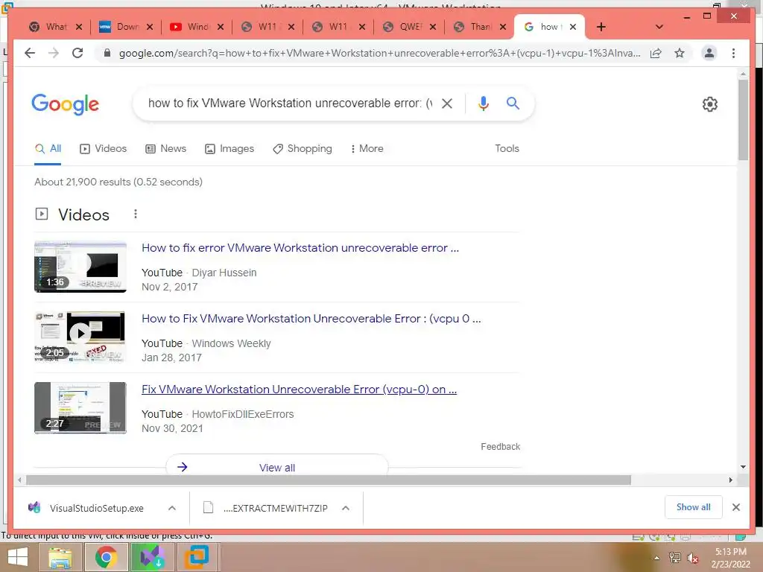Image resolution: width=763 pixels, height=572 pixels.
Task: Expand EXTRACTMEWITH7ZIP download options chevron
Action: click(x=346, y=508)
